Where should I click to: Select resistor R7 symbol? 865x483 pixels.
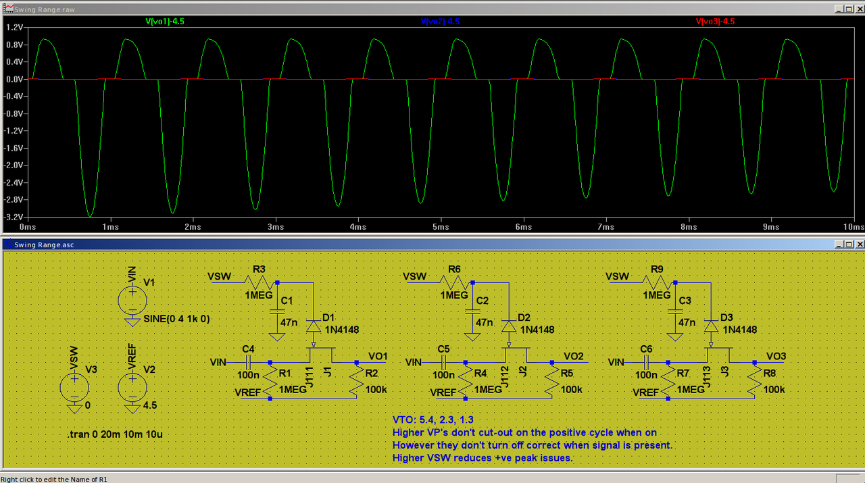coord(668,380)
